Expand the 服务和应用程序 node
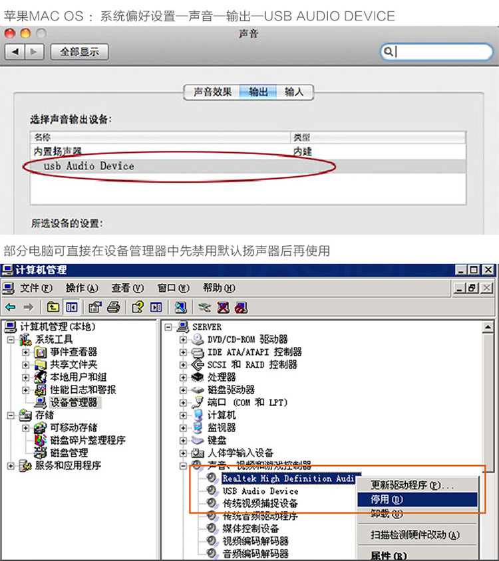499x561 pixels. [11, 466]
